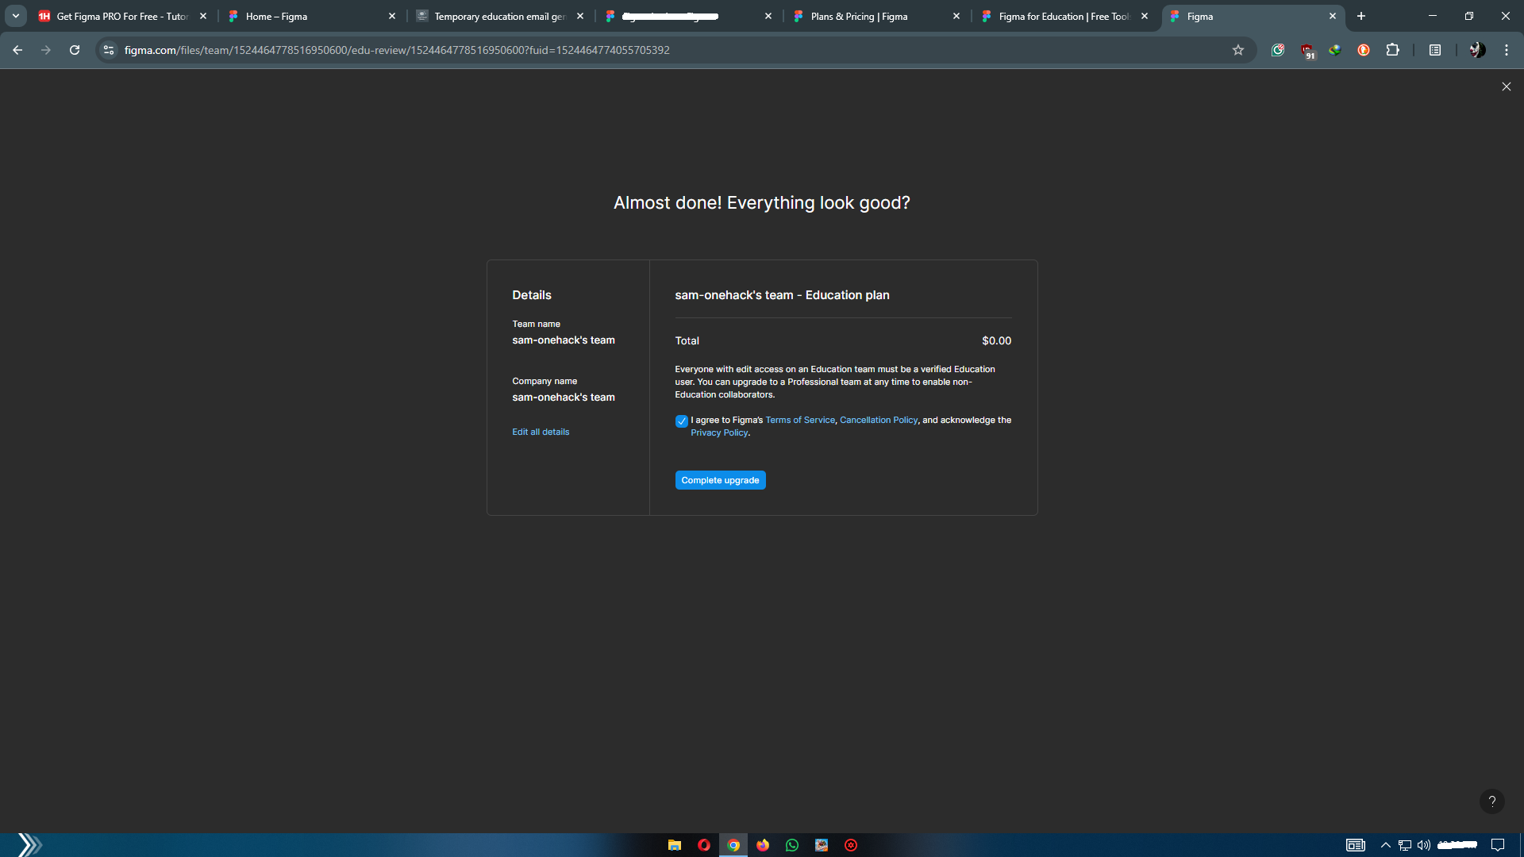Switch to Plans & Pricing | Figma tab

[x=877, y=16]
